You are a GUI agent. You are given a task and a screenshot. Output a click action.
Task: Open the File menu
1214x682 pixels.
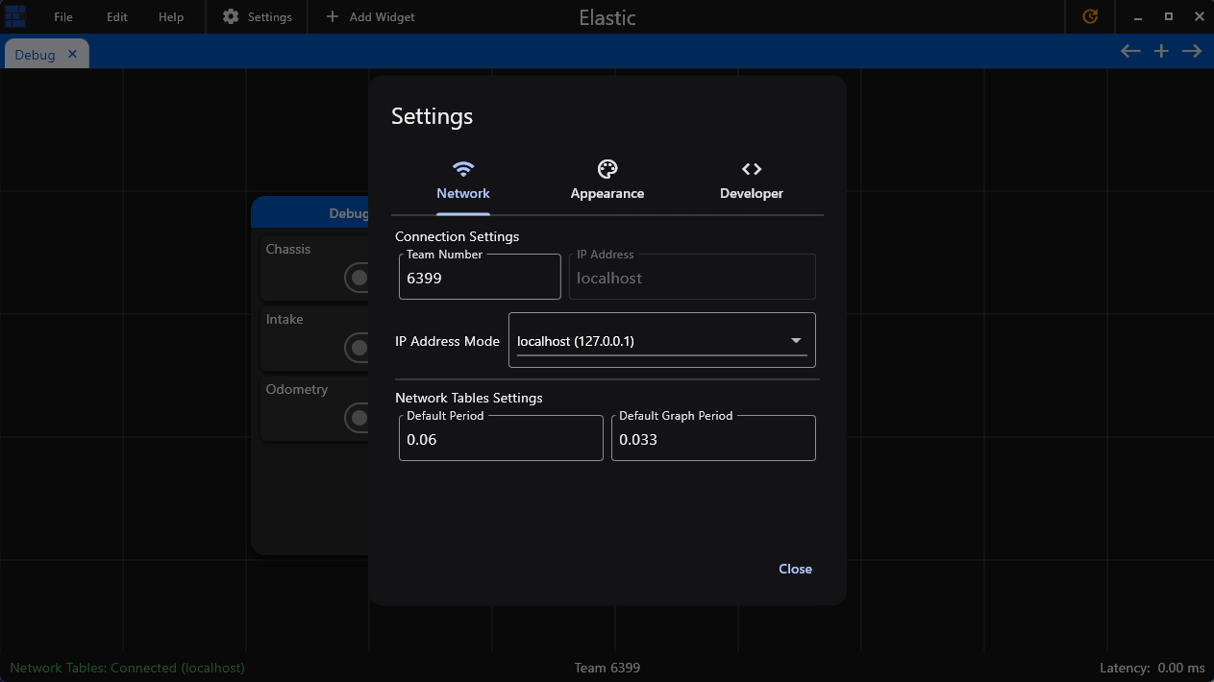coord(63,17)
